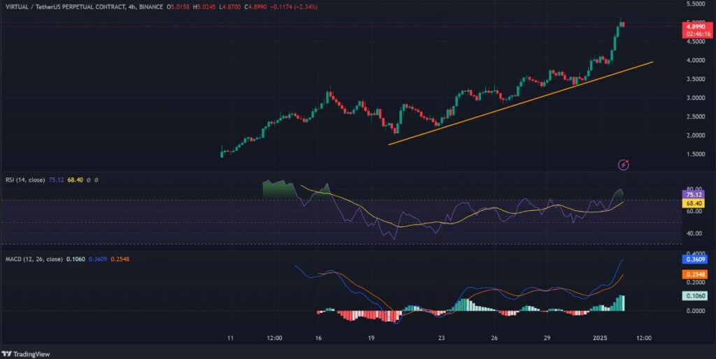Click the blue 0.3609 MACD axis tag

(x=694, y=260)
